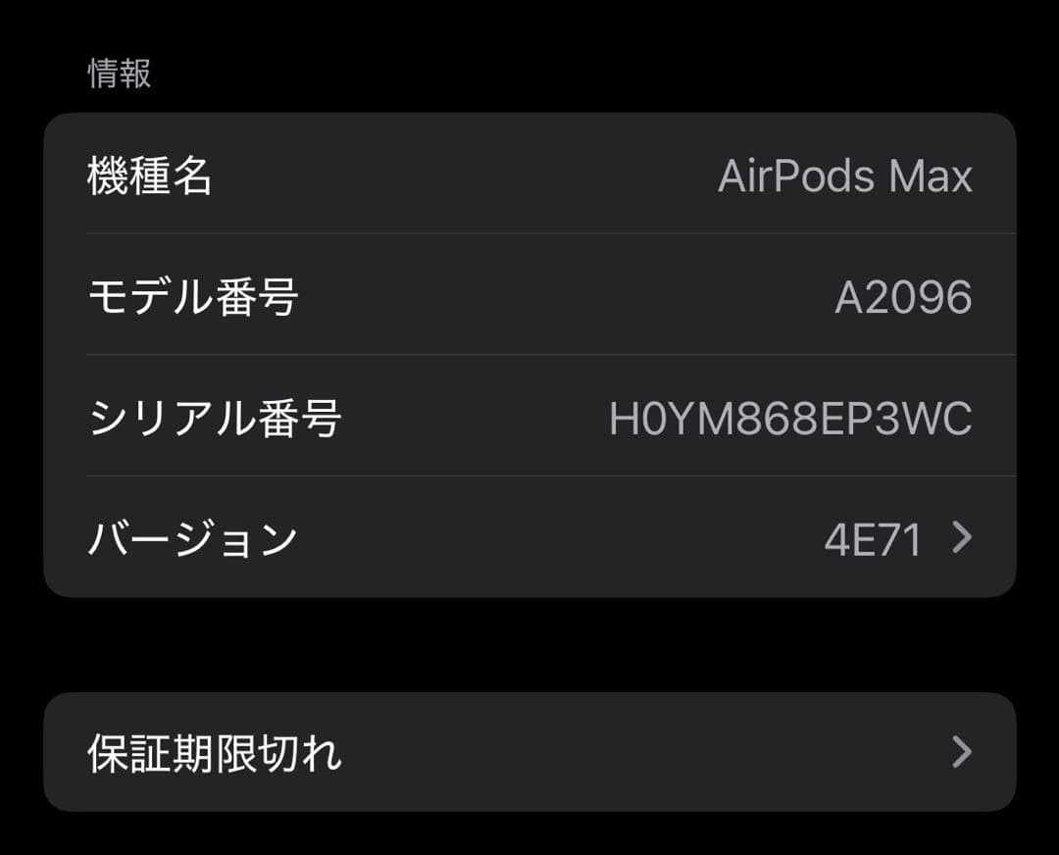This screenshot has height=855, width=1059.
Task: Tap the 4E71 version value
Action: pos(874,539)
